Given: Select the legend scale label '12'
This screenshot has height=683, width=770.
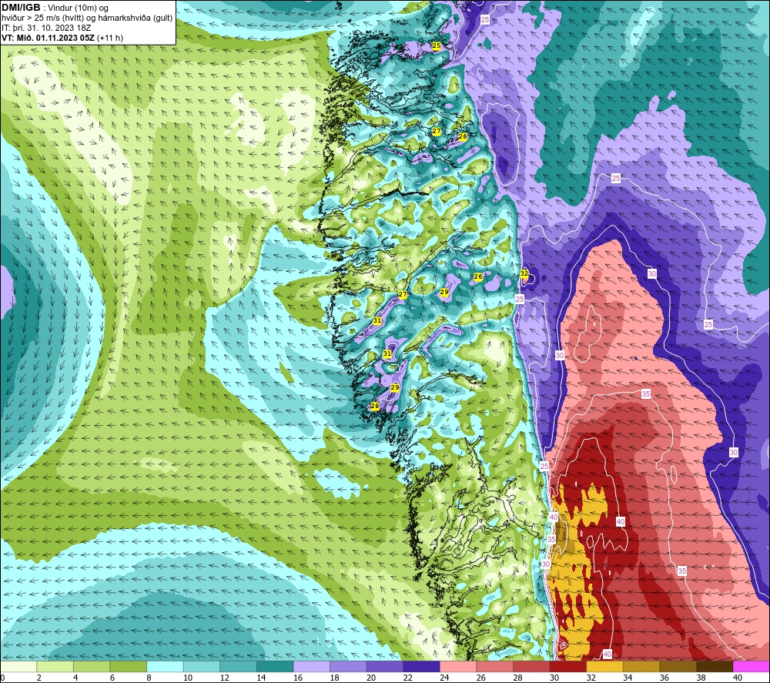Looking at the screenshot, I should tap(224, 678).
